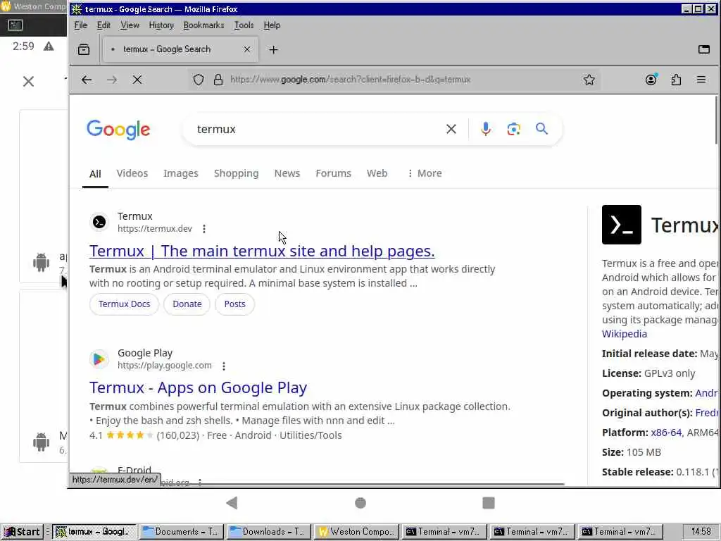Click the Posts chip
Screen dimensions: 721x541
pyautogui.click(x=235, y=304)
